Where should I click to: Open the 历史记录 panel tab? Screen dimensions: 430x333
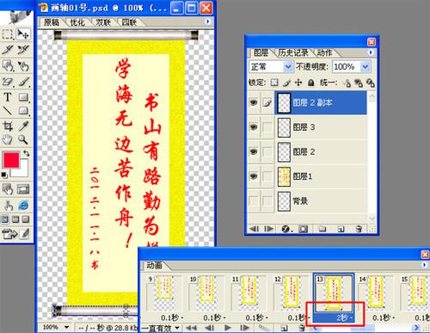tap(293, 52)
